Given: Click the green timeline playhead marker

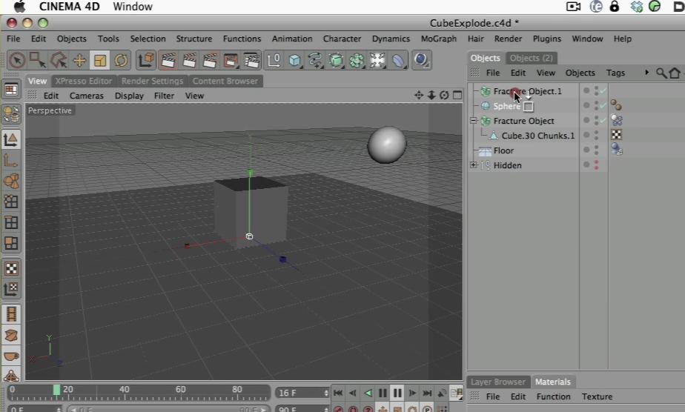Looking at the screenshot, I should tap(56, 390).
